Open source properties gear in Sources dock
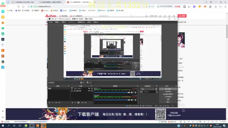 click(79, 103)
